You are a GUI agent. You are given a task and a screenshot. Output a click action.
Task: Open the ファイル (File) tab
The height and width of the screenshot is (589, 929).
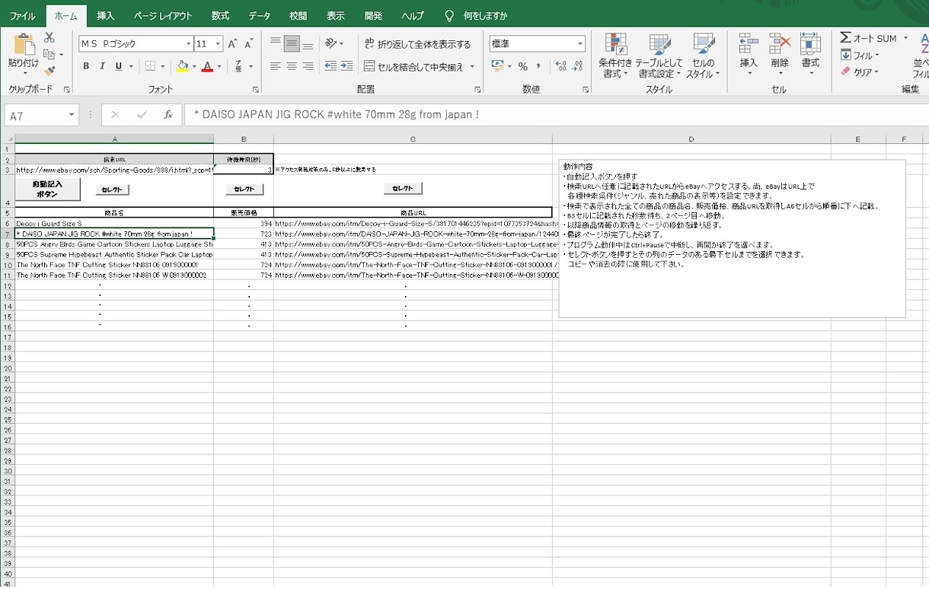click(x=22, y=16)
